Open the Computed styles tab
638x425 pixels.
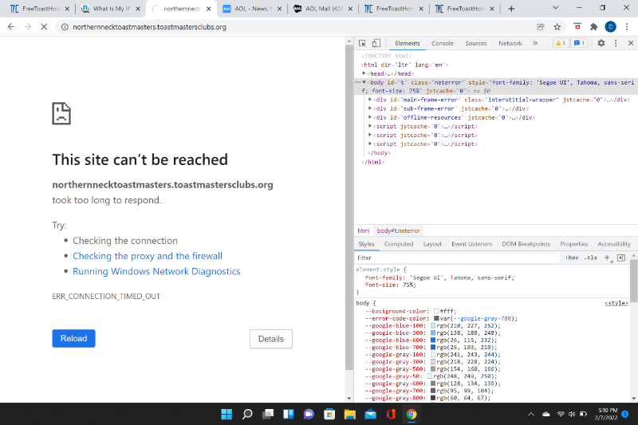click(398, 244)
